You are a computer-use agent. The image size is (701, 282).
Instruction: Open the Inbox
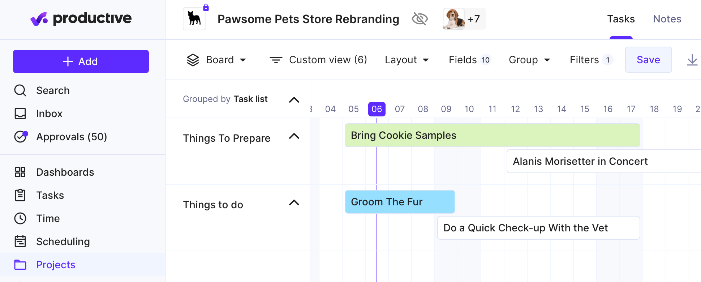[49, 114]
